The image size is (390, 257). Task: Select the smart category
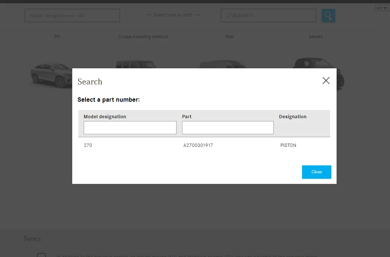click(316, 36)
